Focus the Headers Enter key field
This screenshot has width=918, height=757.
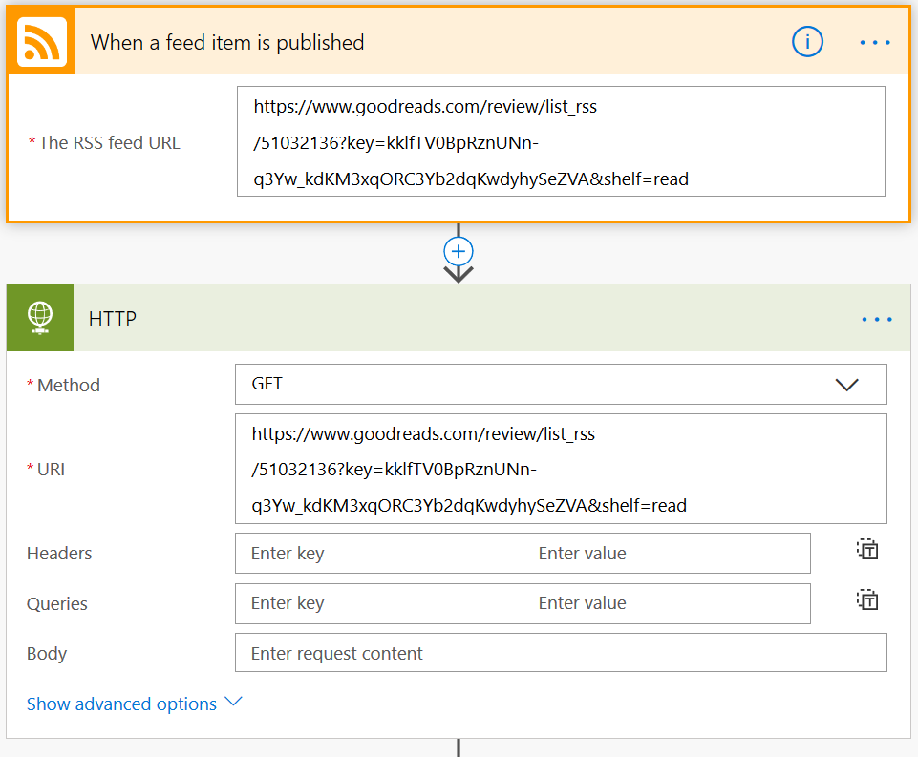point(379,553)
